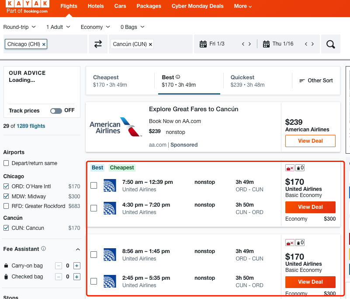Image resolution: width=350 pixels, height=299 pixels.
Task: Decrease checked bag count
Action: click(59, 277)
